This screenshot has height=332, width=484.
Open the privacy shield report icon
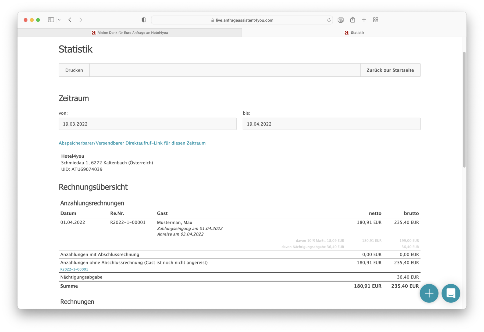[x=144, y=20]
